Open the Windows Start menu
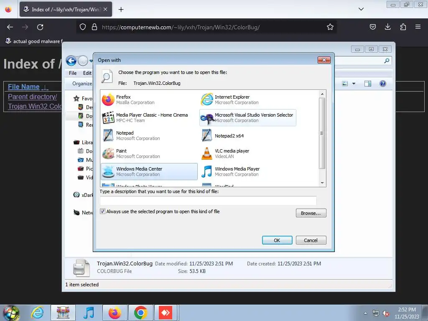Image resolution: width=428 pixels, height=321 pixels. (11, 313)
